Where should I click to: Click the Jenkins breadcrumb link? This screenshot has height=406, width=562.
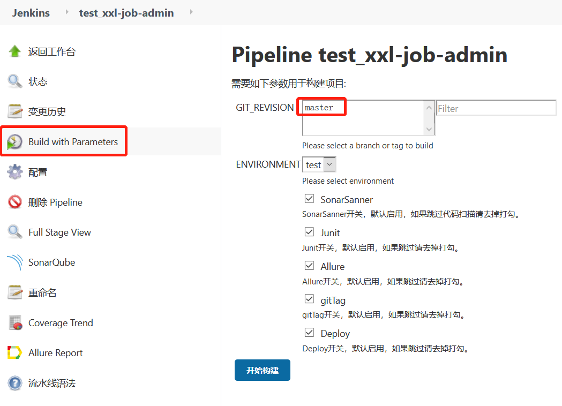coord(31,13)
